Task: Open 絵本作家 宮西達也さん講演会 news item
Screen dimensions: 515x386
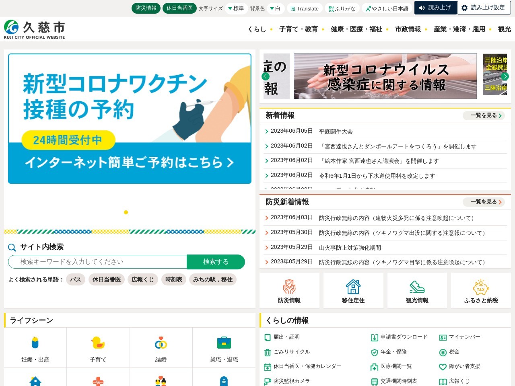Action: (379, 161)
